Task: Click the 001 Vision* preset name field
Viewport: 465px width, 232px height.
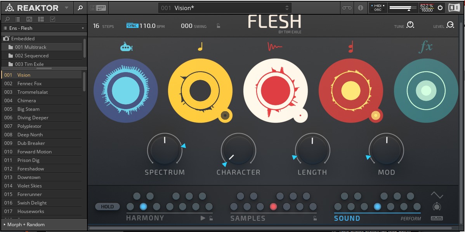Action: (225, 8)
